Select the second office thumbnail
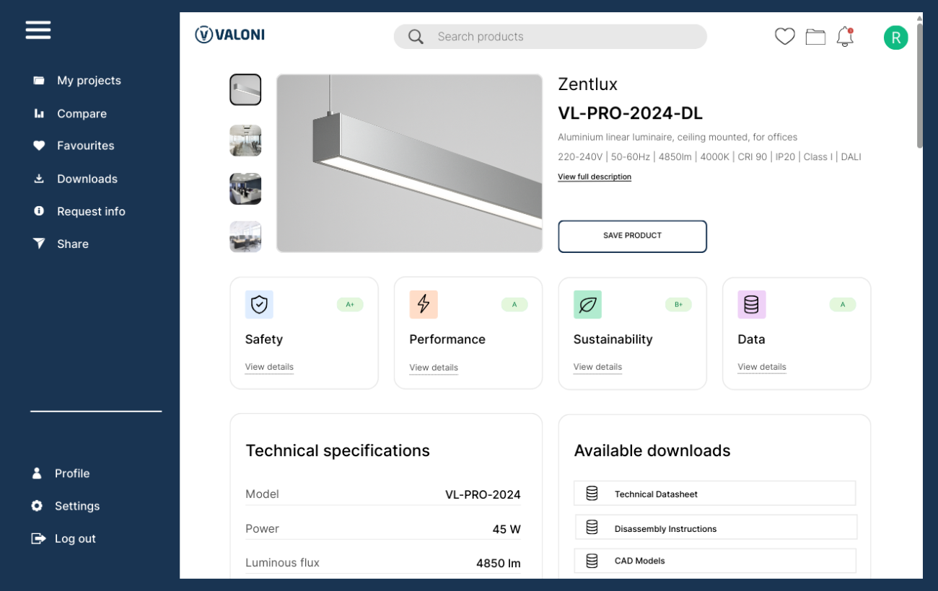 coord(245,141)
